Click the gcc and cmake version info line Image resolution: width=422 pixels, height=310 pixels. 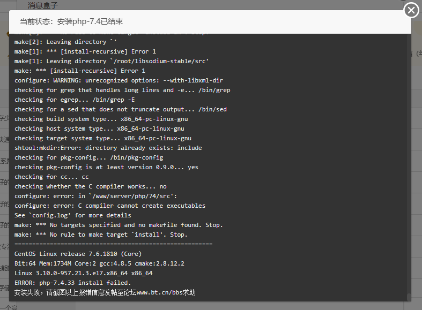pos(99,263)
